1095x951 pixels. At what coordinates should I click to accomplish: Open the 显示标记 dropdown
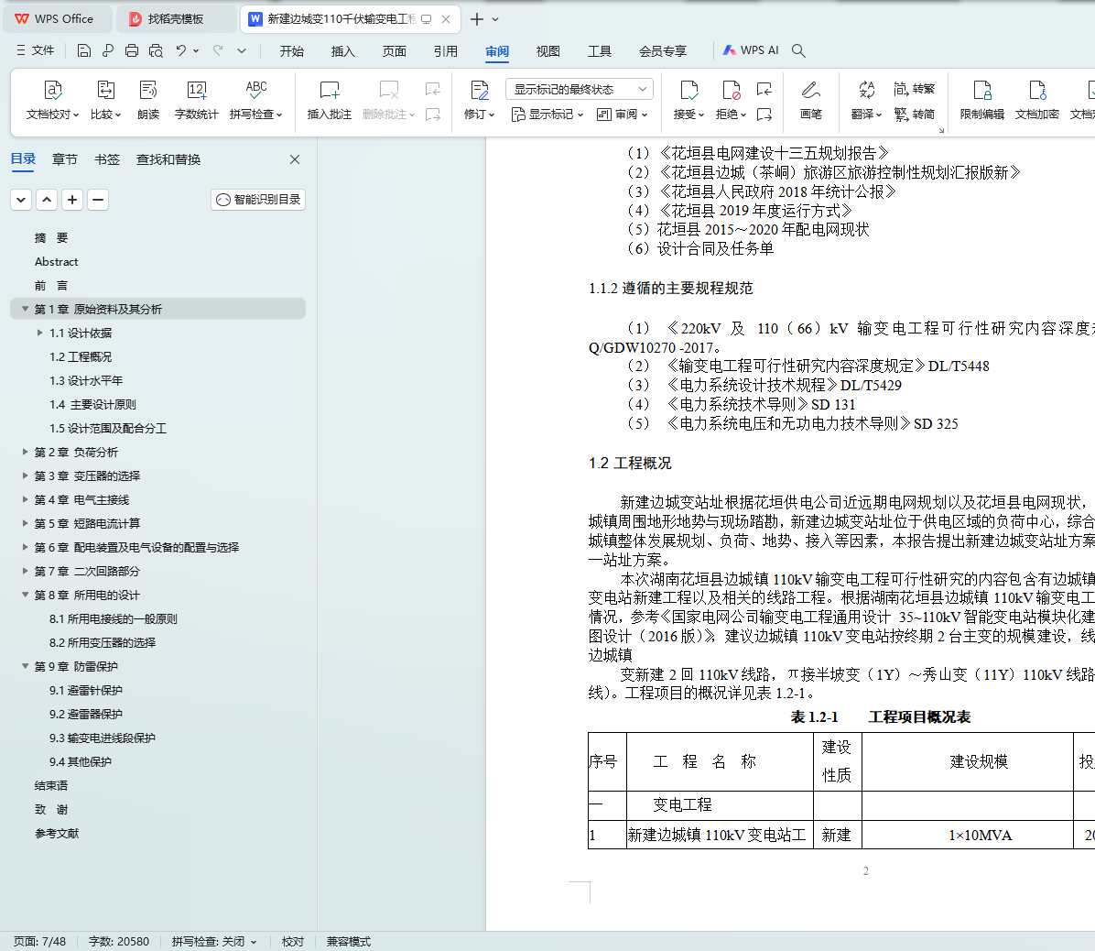(547, 114)
